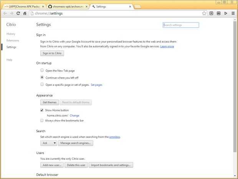This screenshot has width=238, height=179.
Task: Click the Default browser heading
Action: [47, 175]
